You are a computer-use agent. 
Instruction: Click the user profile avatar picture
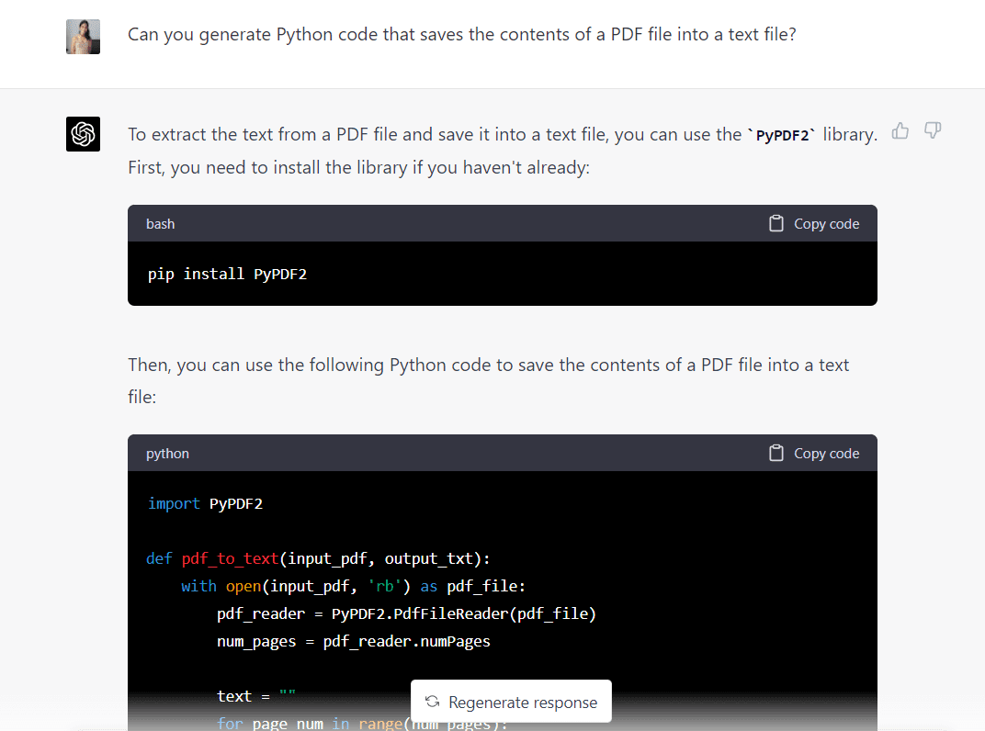click(x=83, y=37)
